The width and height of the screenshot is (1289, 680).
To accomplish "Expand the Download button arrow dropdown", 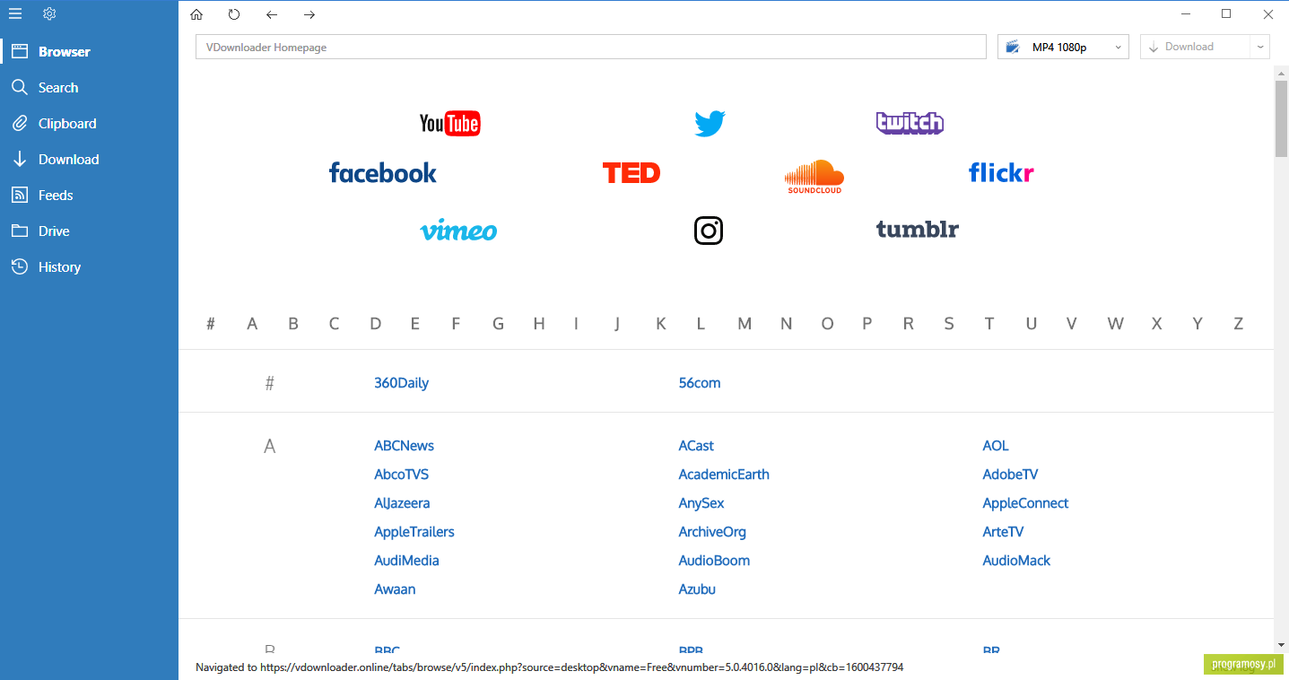I will [1260, 47].
